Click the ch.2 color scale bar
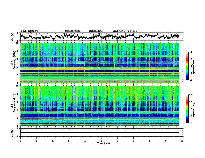Viewport: 205px width, 158px height. point(187,109)
